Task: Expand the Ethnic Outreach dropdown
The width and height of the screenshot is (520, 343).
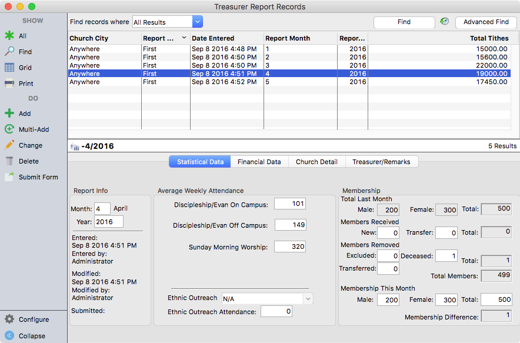Action: coord(307,298)
